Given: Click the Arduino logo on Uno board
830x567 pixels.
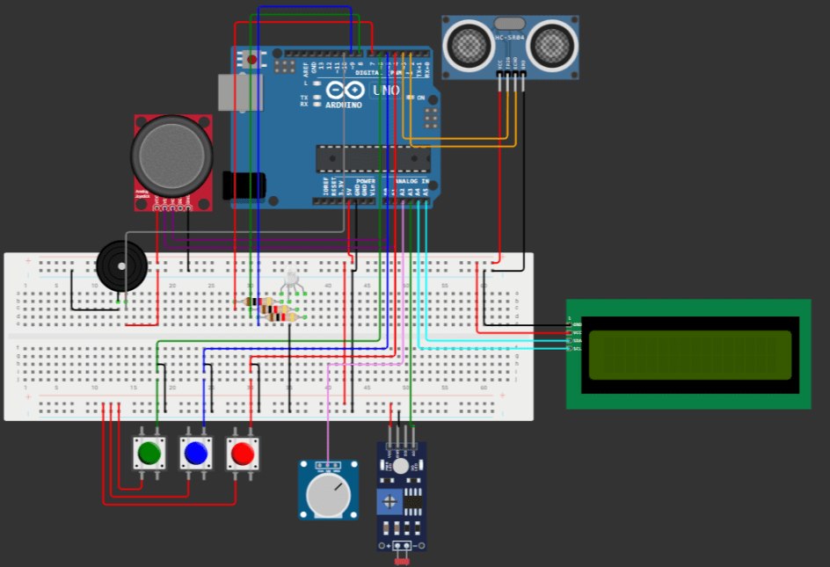Looking at the screenshot, I should pyautogui.click(x=342, y=91).
